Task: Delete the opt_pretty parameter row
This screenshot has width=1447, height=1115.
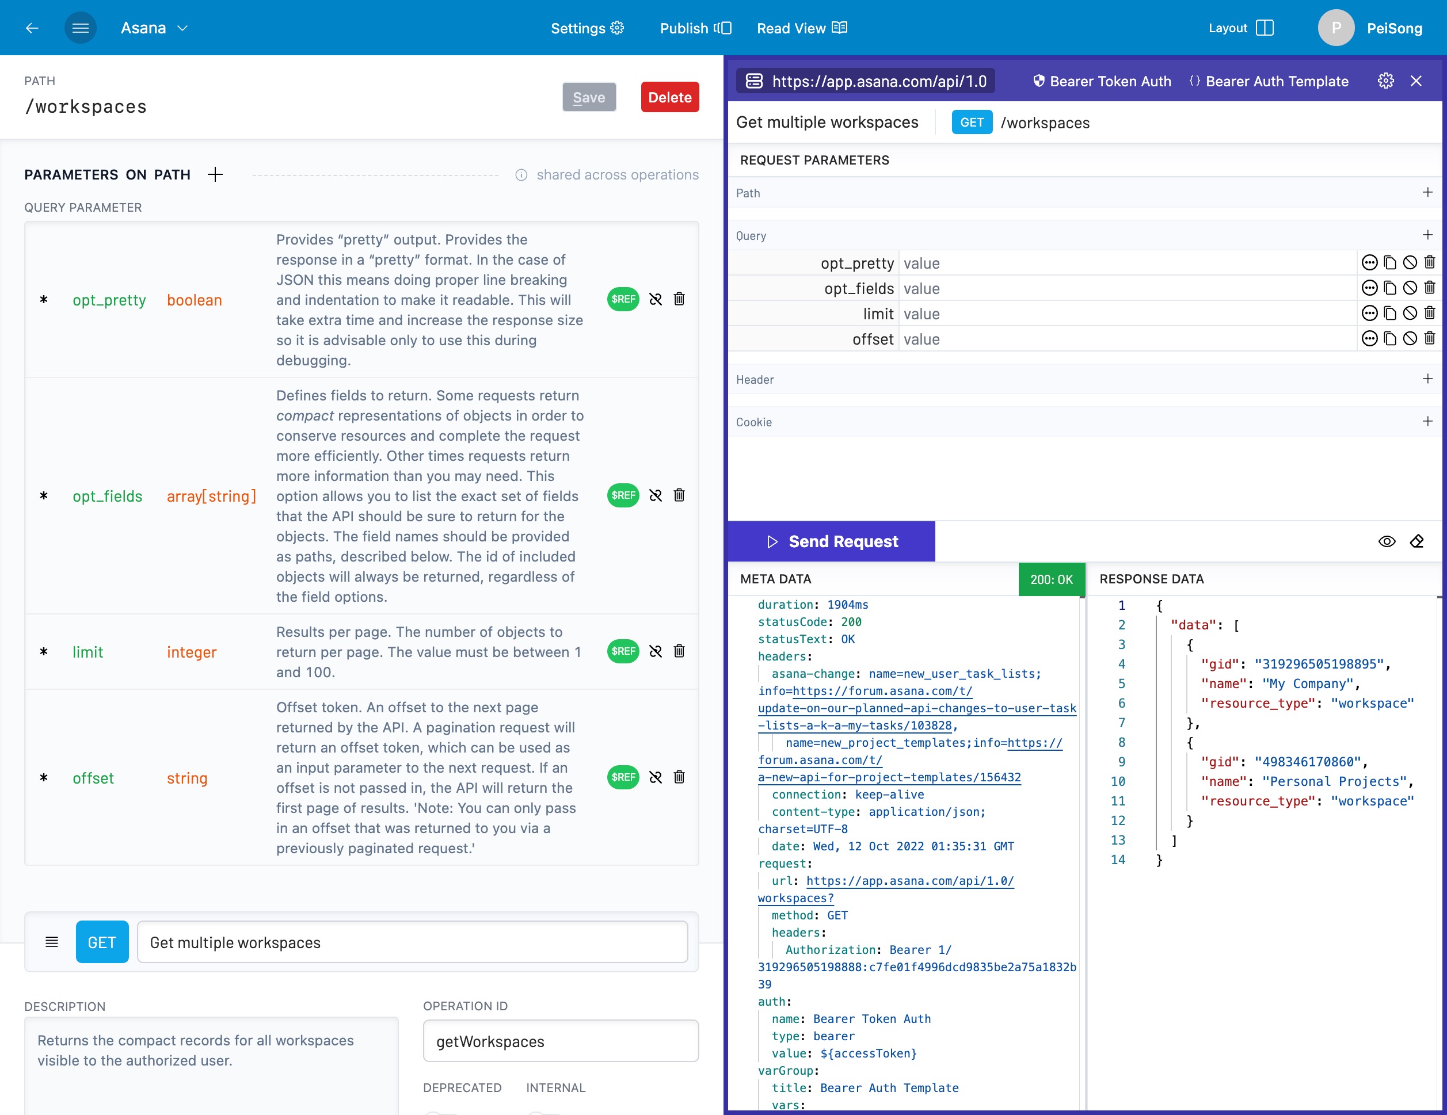Action: click(x=679, y=299)
